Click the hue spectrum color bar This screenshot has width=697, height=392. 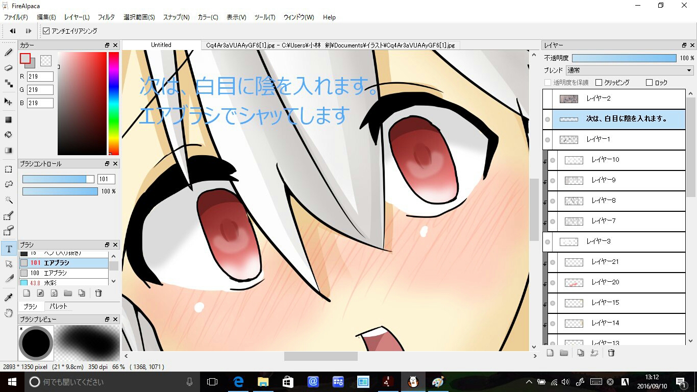click(113, 103)
